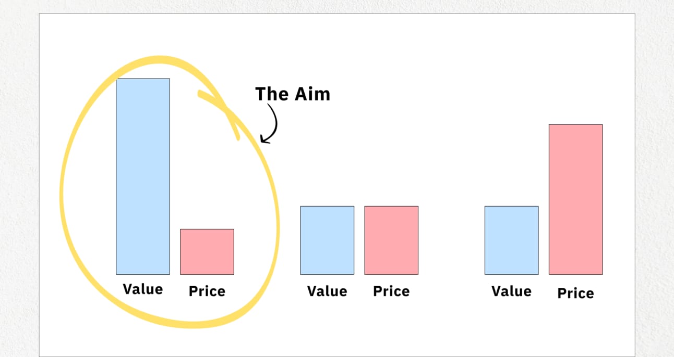Image resolution: width=674 pixels, height=357 pixels.
Task: Click the Value label in the middle group
Action: (x=327, y=291)
